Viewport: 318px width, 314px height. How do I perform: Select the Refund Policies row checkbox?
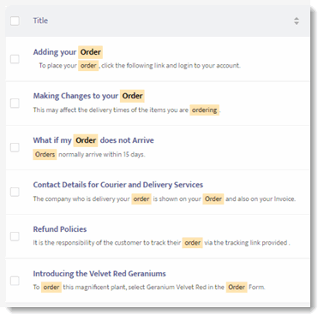(15, 236)
